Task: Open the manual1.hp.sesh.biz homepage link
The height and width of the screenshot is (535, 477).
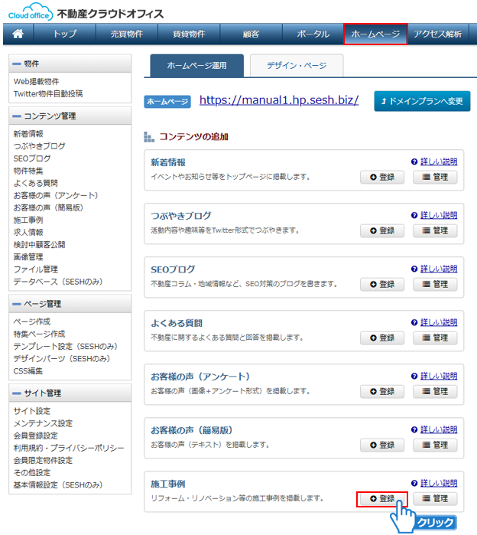Action: point(278,100)
